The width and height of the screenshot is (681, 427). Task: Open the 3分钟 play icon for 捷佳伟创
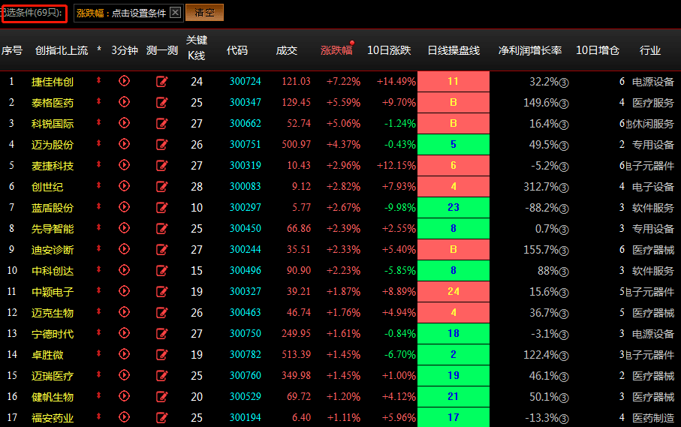pos(124,81)
